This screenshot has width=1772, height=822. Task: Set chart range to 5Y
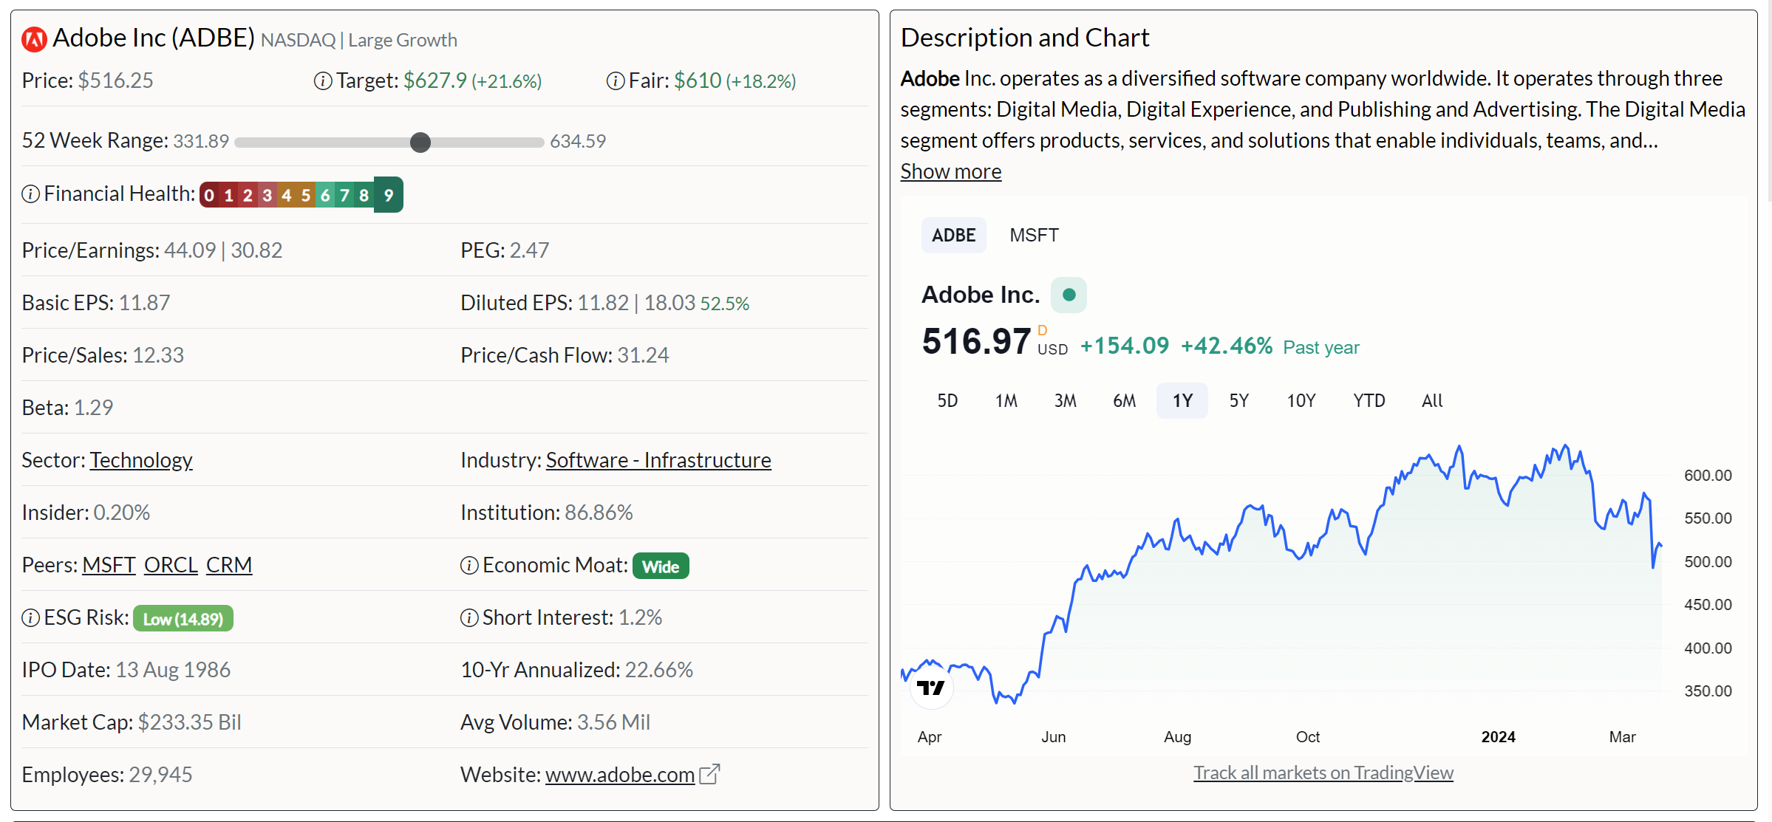(1239, 401)
